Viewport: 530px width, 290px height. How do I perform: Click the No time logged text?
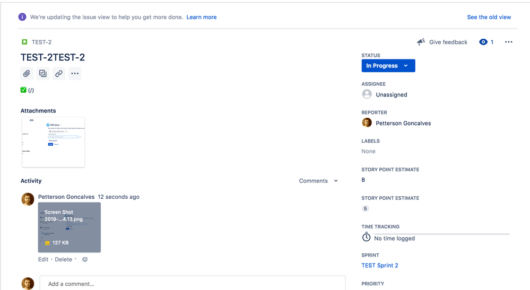(395, 239)
